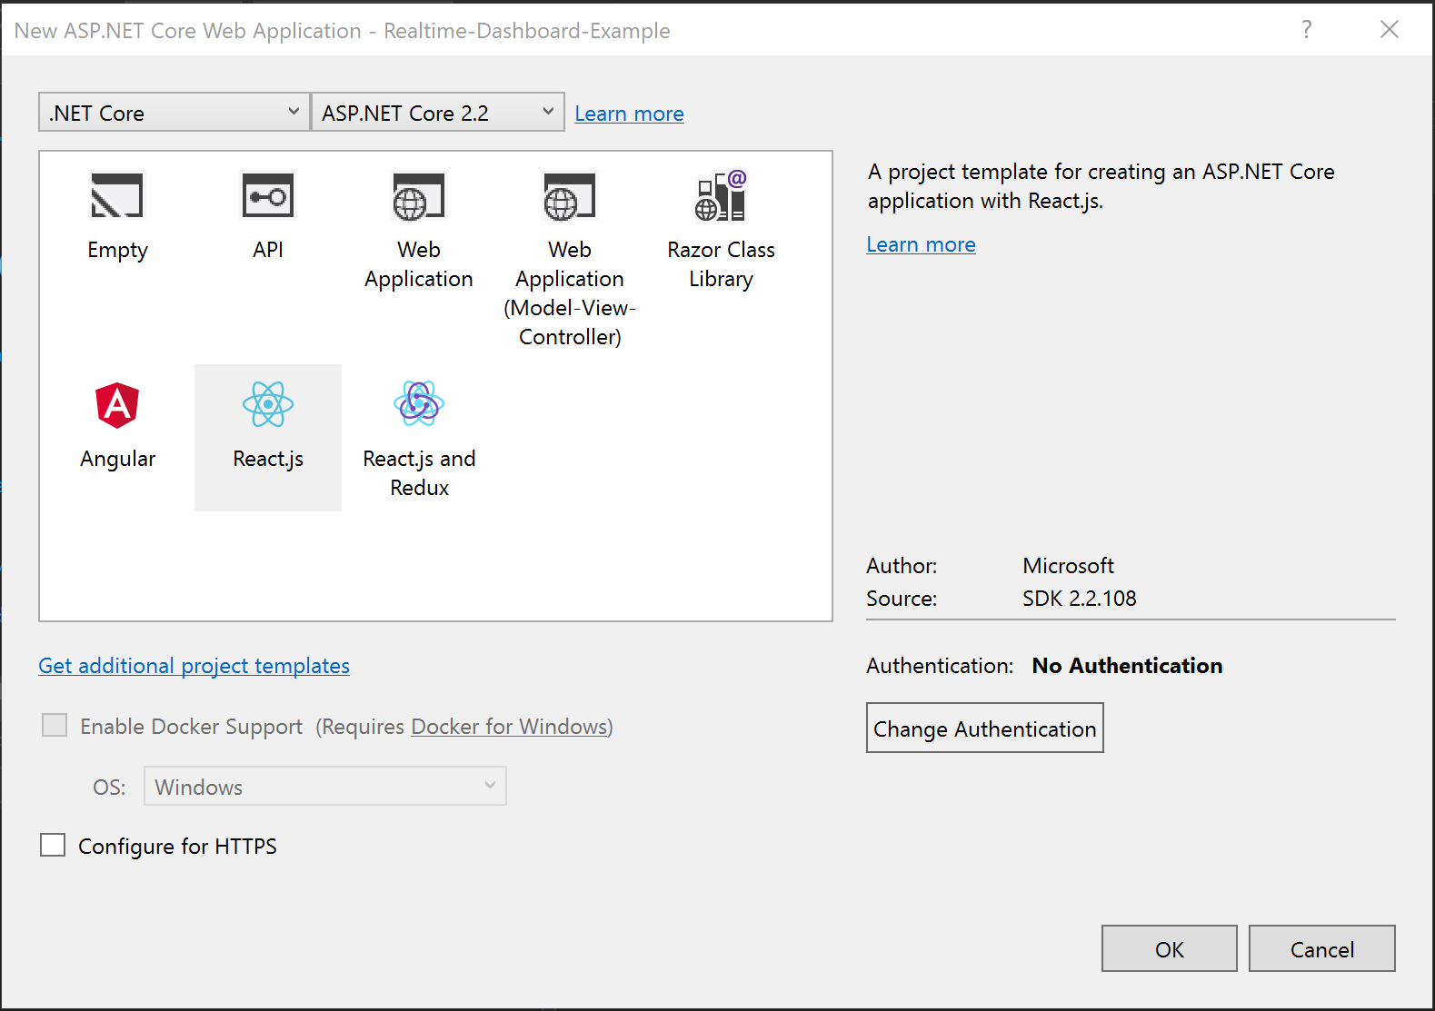The image size is (1435, 1011).
Task: Open the .NET Core framework dropdown
Action: click(174, 113)
